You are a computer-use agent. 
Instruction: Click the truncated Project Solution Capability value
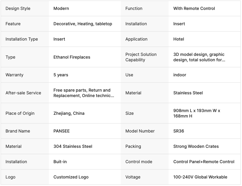point(199,57)
